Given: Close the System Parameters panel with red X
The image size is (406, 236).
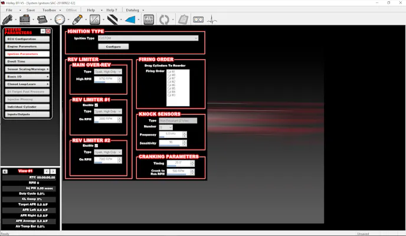Looking at the screenshot, I should click(x=50, y=31).
